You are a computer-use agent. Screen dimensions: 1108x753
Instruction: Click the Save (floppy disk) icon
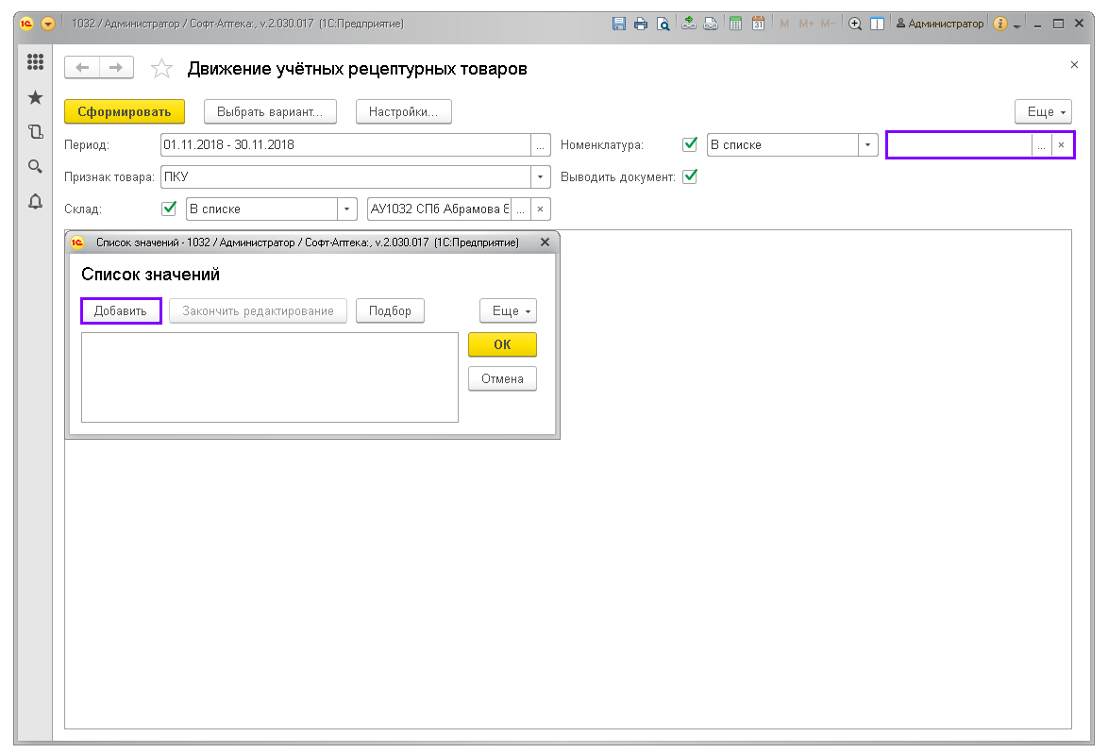pyautogui.click(x=619, y=24)
